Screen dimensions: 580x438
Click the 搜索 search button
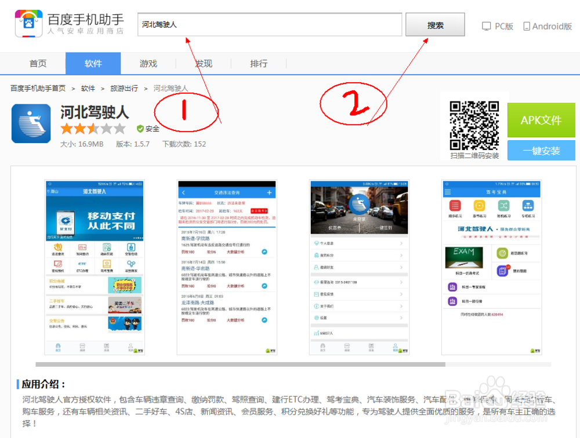pos(435,25)
